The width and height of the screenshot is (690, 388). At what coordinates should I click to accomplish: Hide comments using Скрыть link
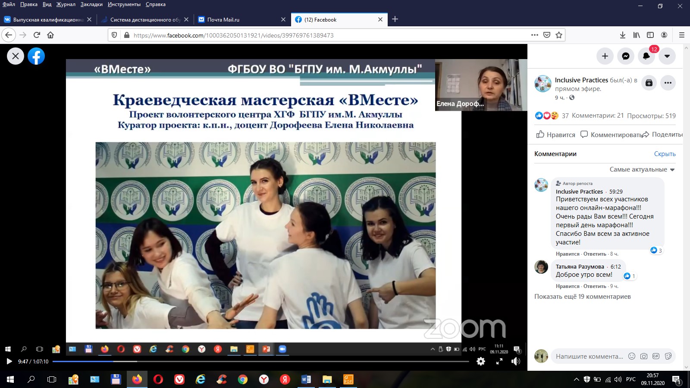click(x=665, y=154)
